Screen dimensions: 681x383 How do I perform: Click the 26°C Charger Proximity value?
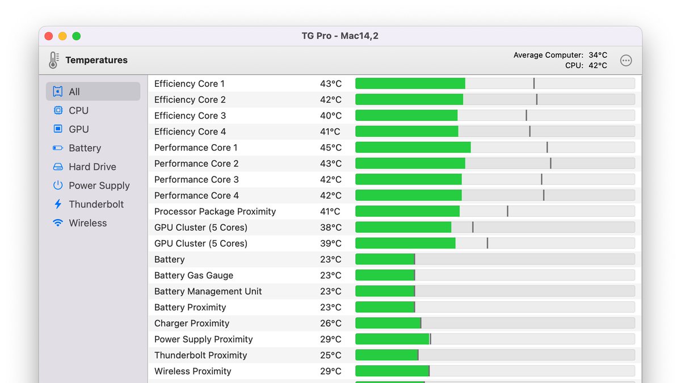pyautogui.click(x=331, y=323)
